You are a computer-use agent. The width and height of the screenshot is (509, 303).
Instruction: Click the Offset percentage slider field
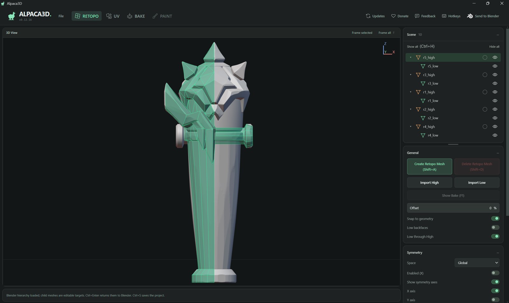(x=453, y=208)
